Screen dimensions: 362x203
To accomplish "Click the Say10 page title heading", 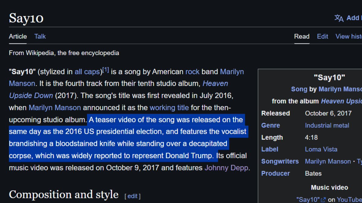I will (x=26, y=18).
